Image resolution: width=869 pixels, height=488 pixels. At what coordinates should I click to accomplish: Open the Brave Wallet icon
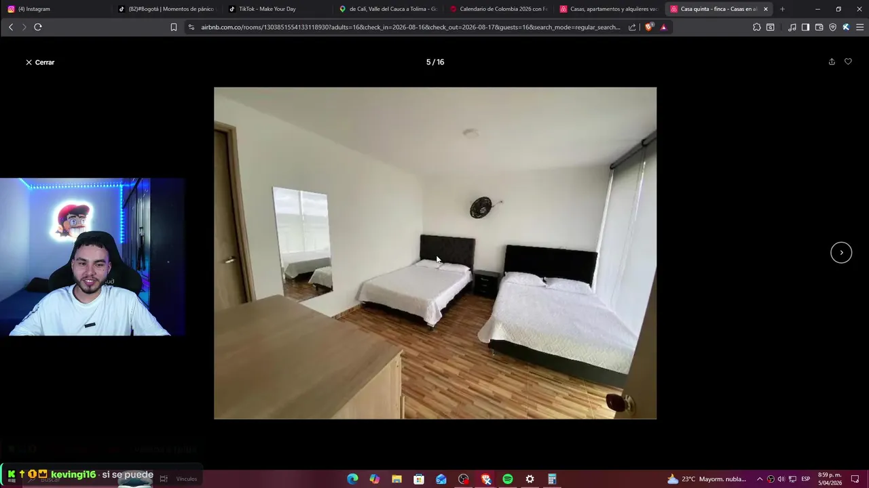click(x=819, y=27)
